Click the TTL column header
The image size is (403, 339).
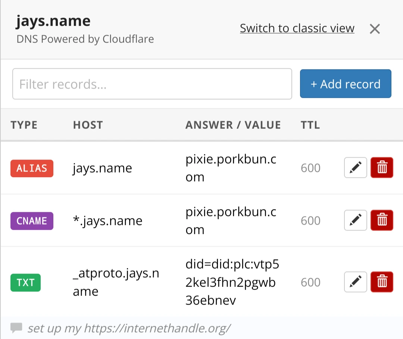pyautogui.click(x=310, y=125)
